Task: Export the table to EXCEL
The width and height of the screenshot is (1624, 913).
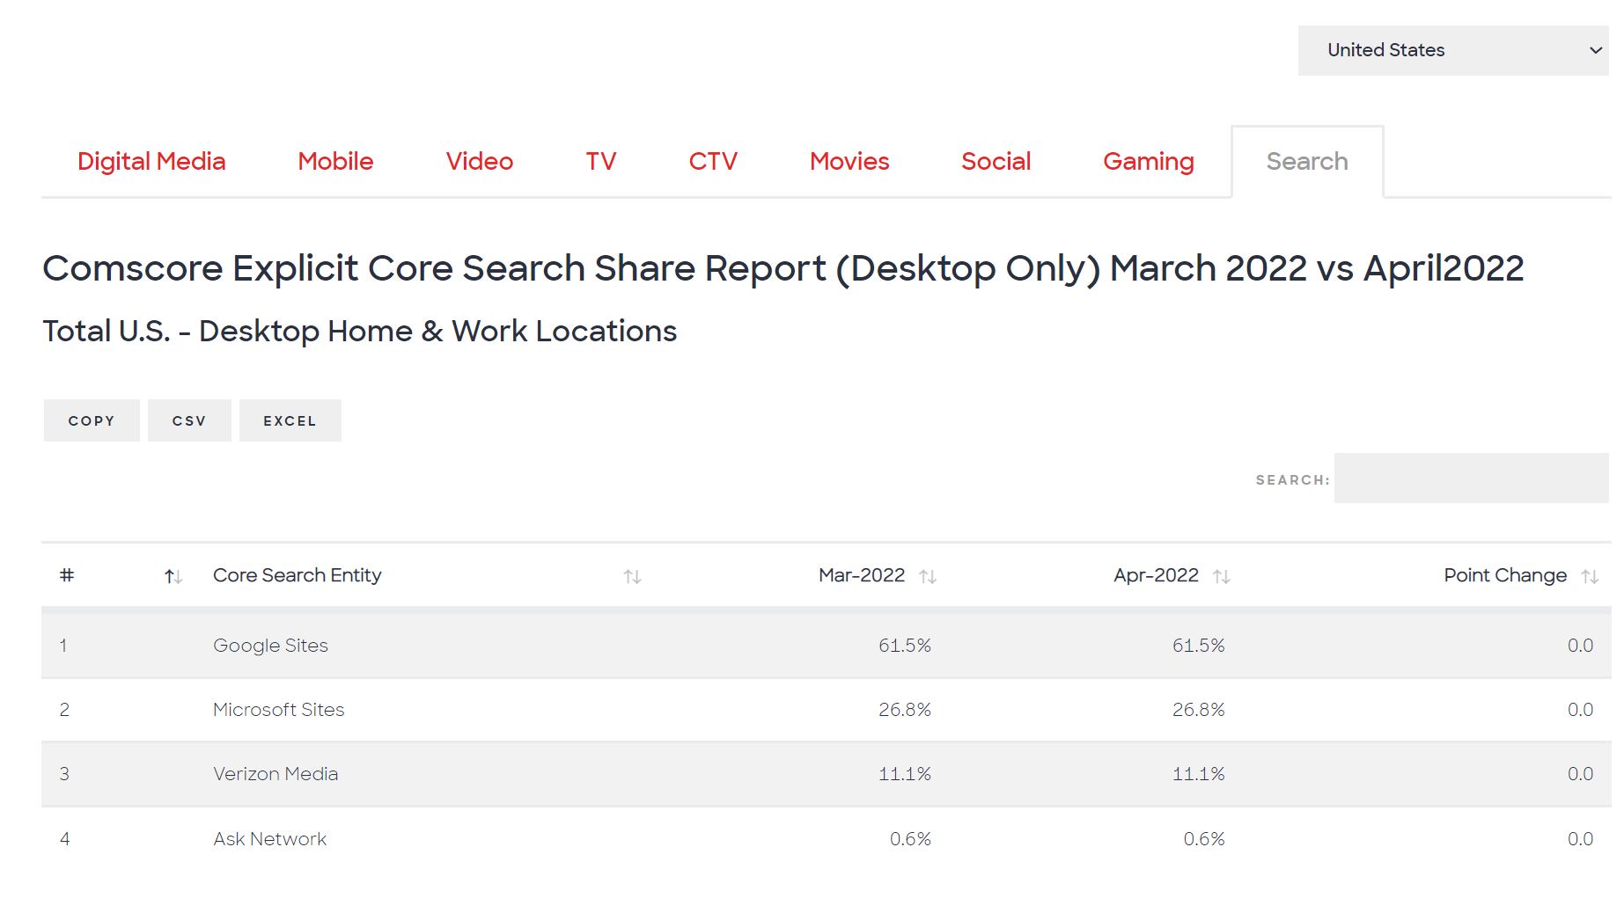Action: 290,420
